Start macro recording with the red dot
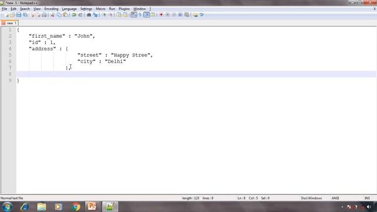Screen dimensions: 377x212 tap(161, 15)
